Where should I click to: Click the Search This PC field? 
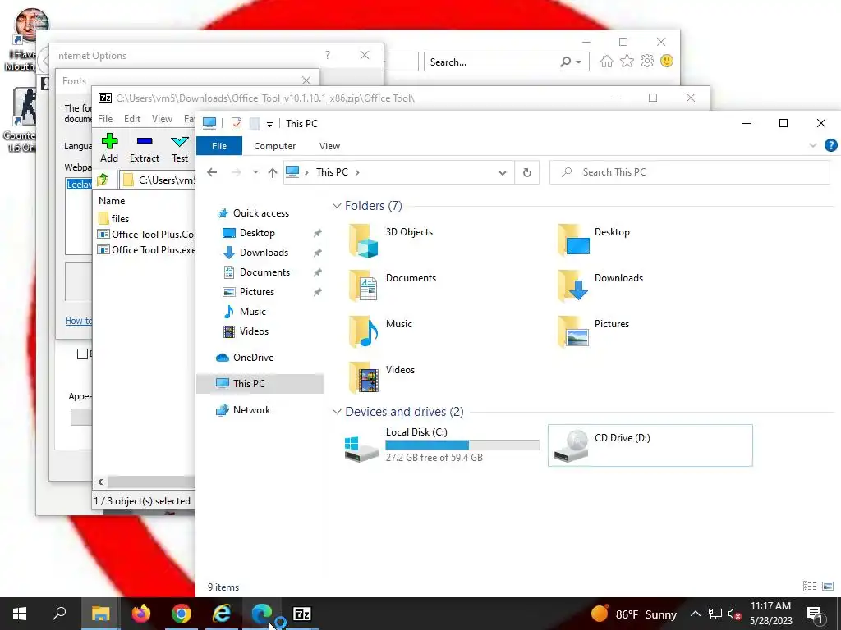pyautogui.click(x=690, y=172)
